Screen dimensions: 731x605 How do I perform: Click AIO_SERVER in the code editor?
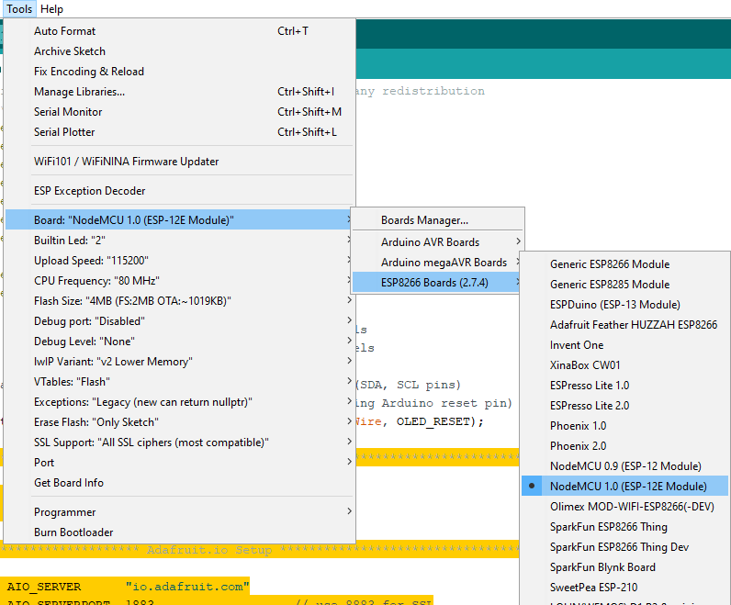tap(44, 587)
